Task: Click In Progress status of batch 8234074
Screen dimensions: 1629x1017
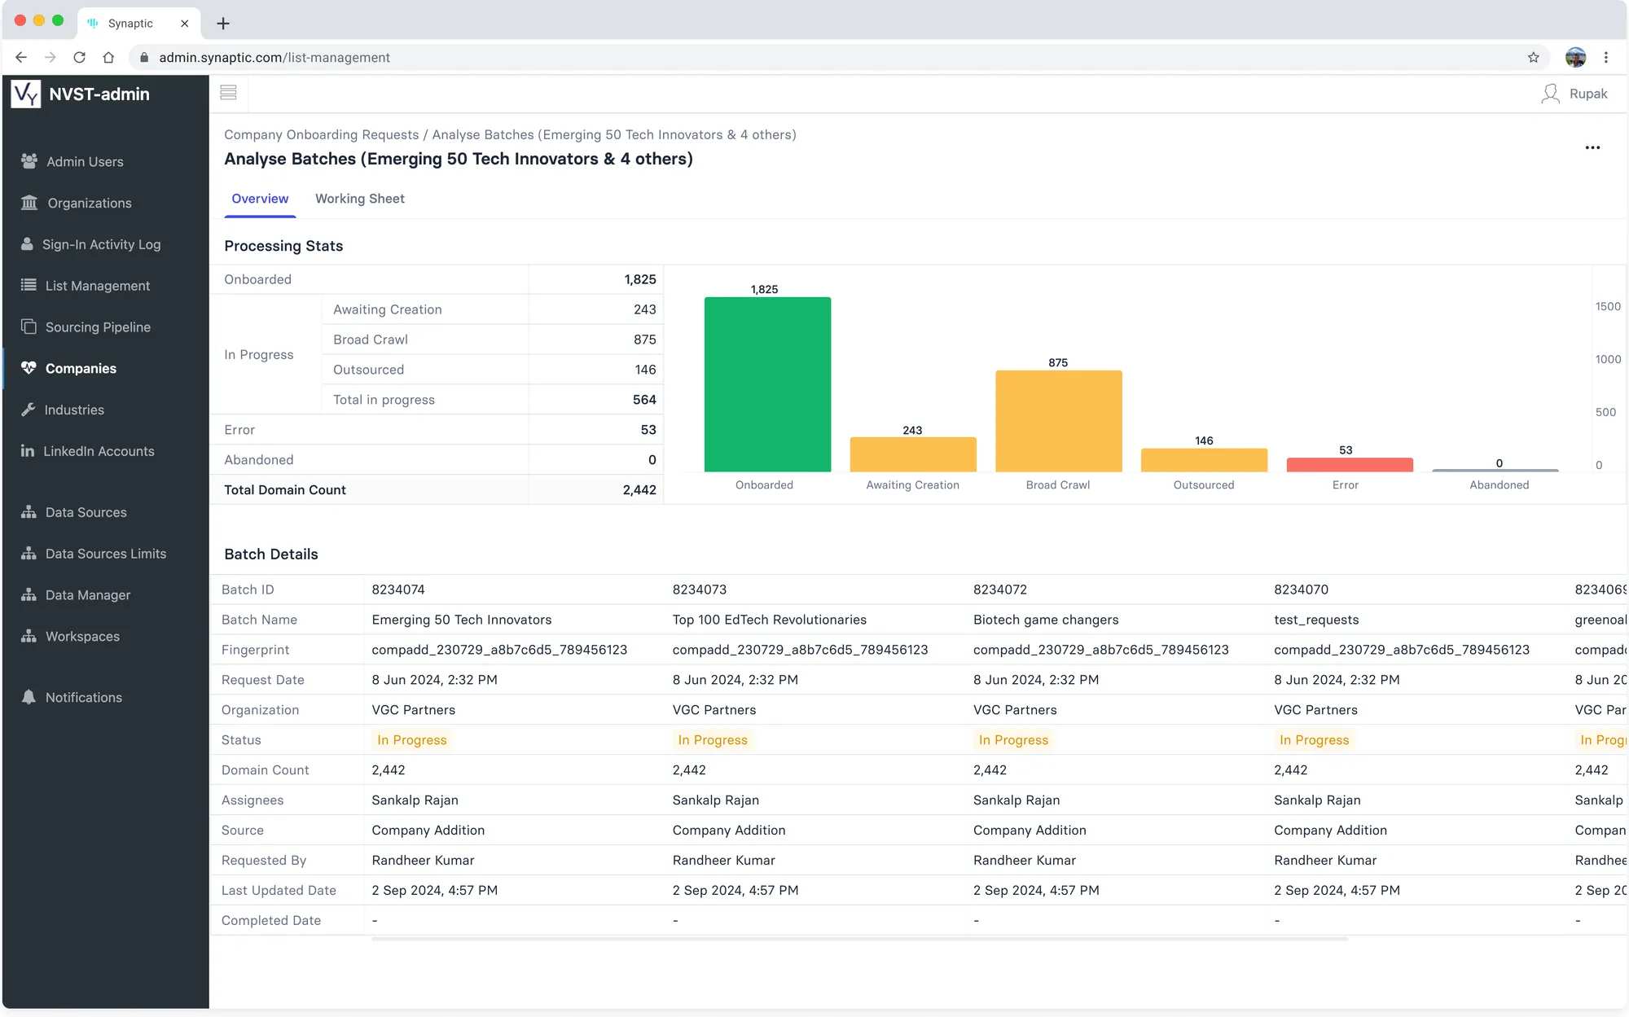Action: click(x=411, y=740)
